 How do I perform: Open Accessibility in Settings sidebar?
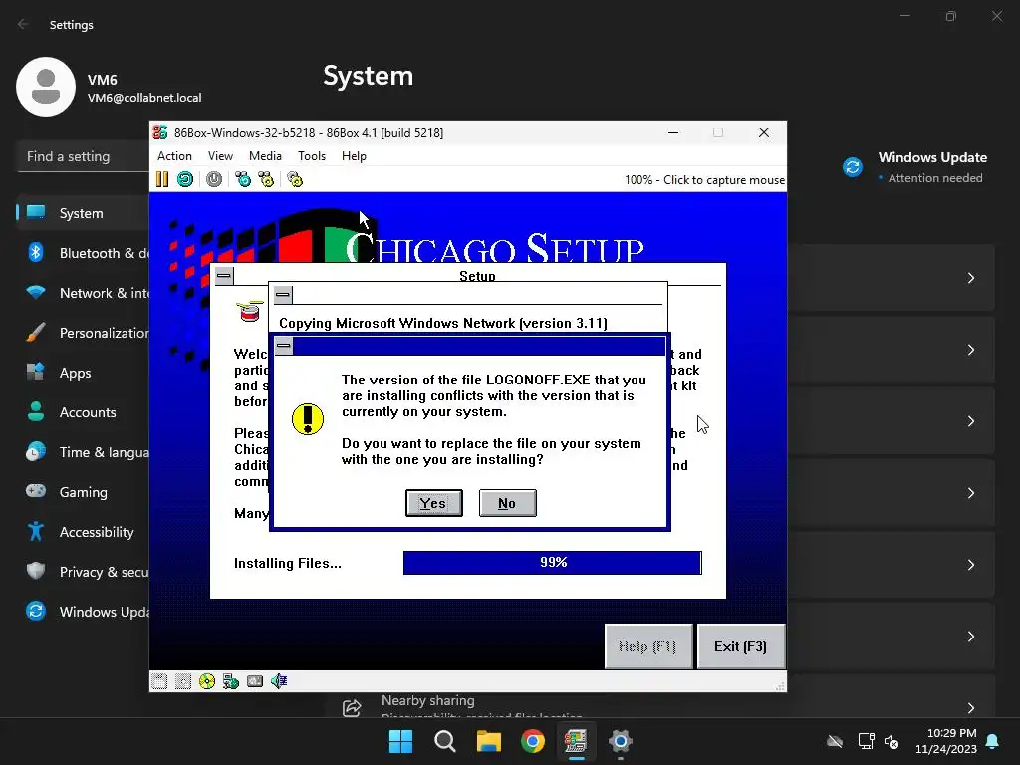84,532
